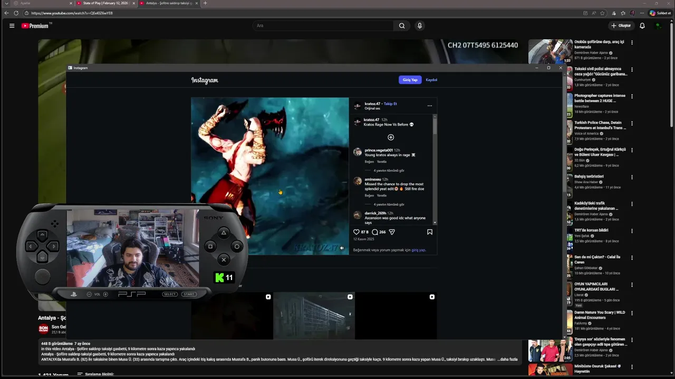Screen dimensions: 675x379
Task: Open the middle Instagram reel thumbnail
Action: 314,316
